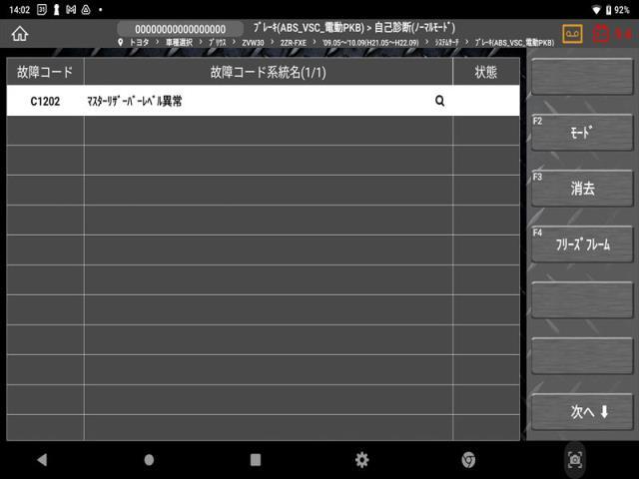Screen dimensions: 639x479
Task: Take screenshot with capture icon
Action: pyautogui.click(x=575, y=460)
